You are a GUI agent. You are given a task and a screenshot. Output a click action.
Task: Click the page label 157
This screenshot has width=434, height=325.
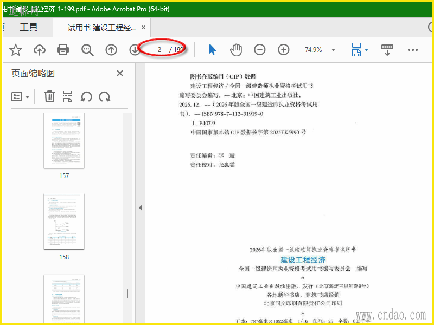tap(64, 176)
